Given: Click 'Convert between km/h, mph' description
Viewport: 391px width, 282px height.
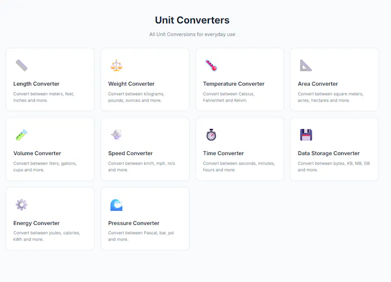Looking at the screenshot, I should [142, 167].
